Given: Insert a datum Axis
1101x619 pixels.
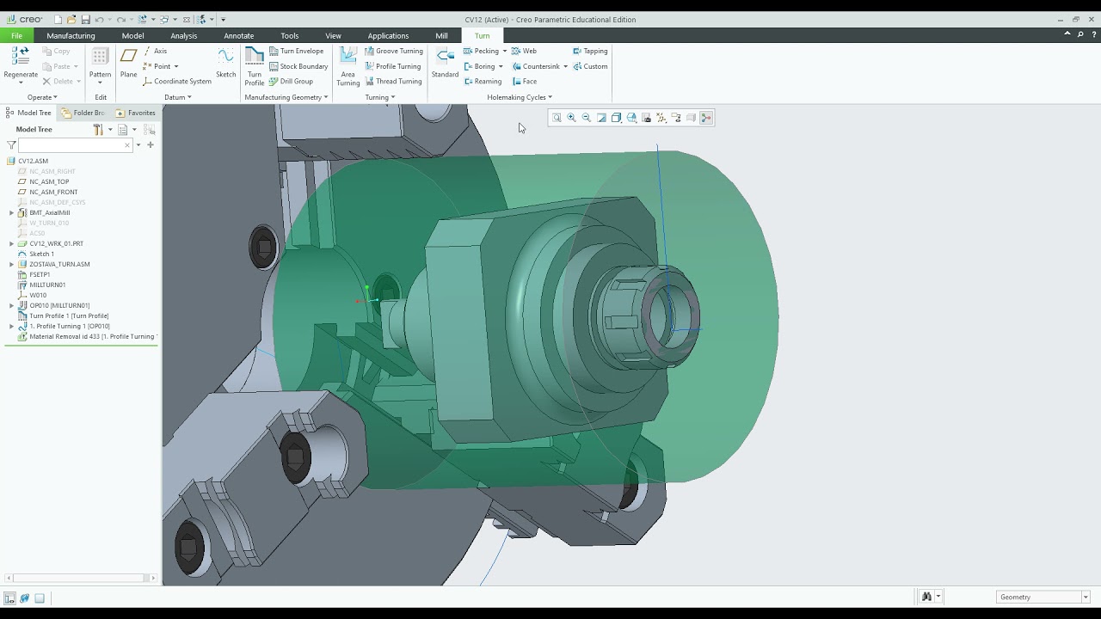Looking at the screenshot, I should click(155, 51).
